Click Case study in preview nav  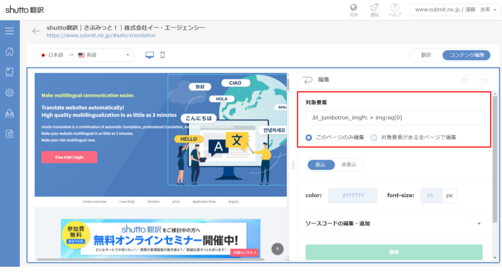tap(127, 202)
